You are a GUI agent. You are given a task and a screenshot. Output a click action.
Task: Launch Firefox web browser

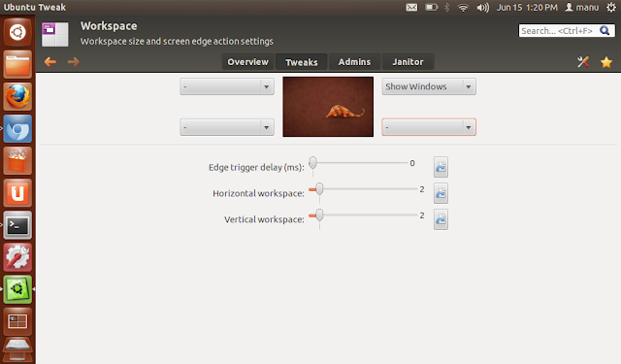click(x=17, y=97)
